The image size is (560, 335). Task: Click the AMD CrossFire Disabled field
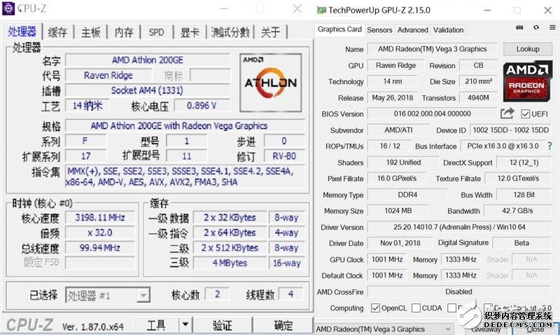click(x=459, y=292)
